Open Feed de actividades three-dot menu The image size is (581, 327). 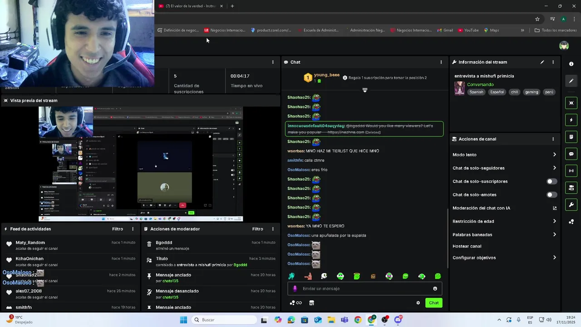pos(133,229)
